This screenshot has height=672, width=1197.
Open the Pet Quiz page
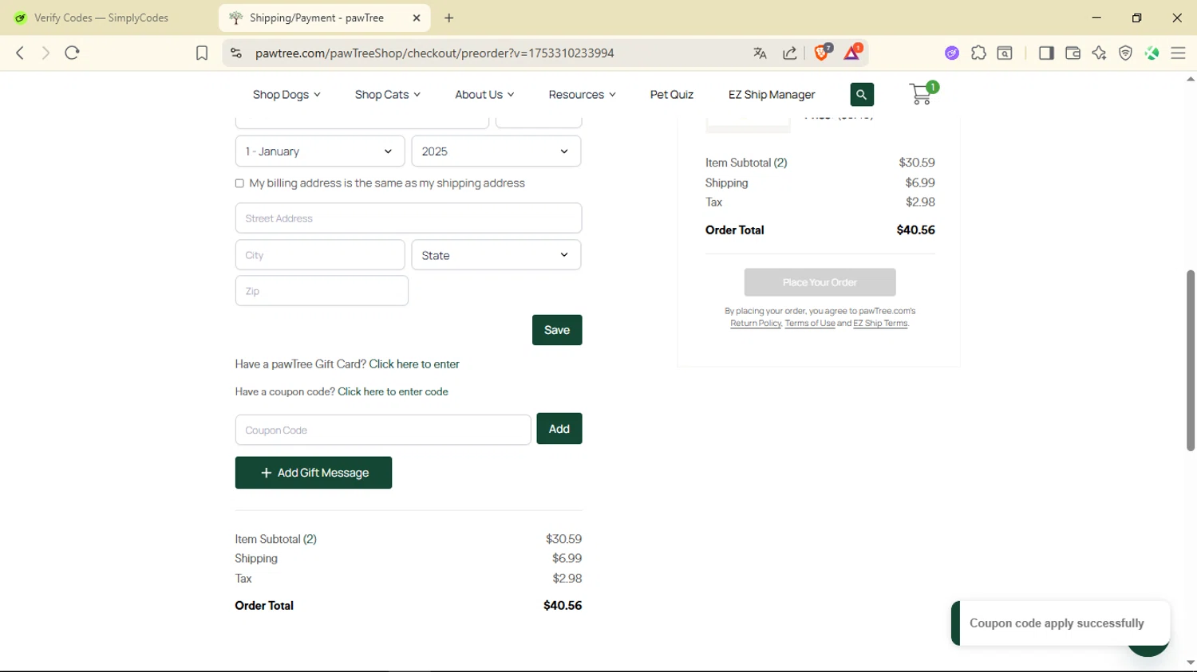[x=672, y=95]
